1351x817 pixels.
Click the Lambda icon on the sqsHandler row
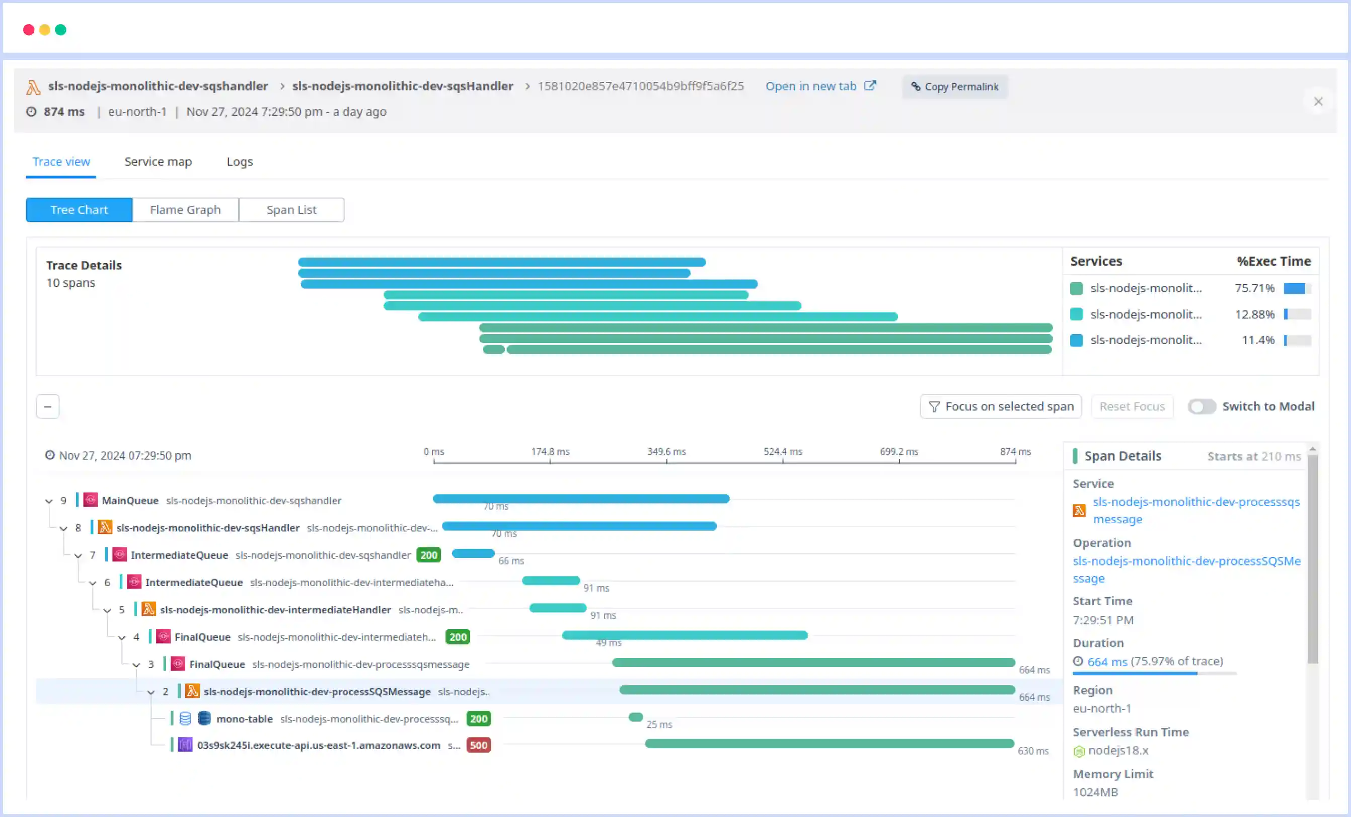(105, 527)
